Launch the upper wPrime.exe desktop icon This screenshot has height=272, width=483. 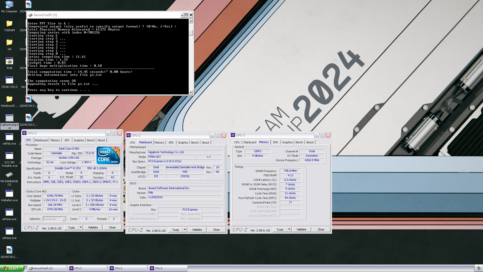tap(9, 215)
